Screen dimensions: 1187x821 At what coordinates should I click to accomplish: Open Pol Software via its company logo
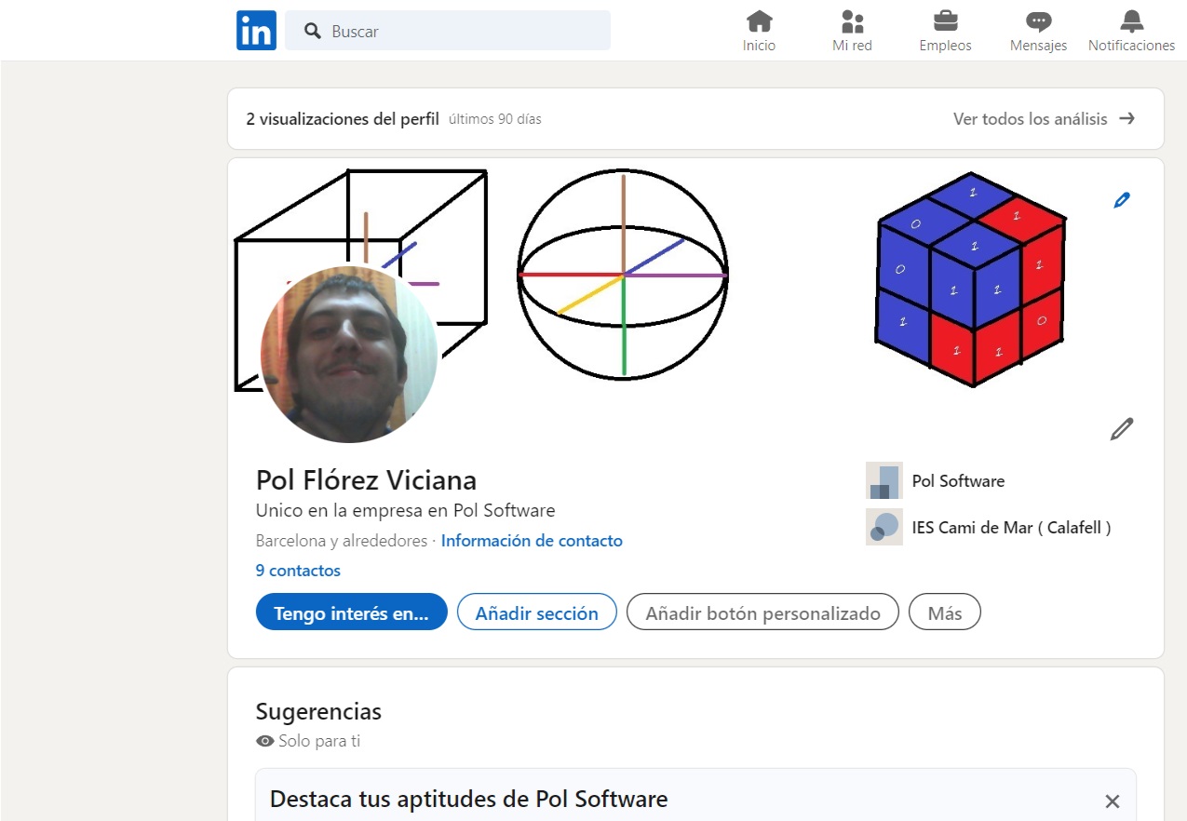coord(884,480)
